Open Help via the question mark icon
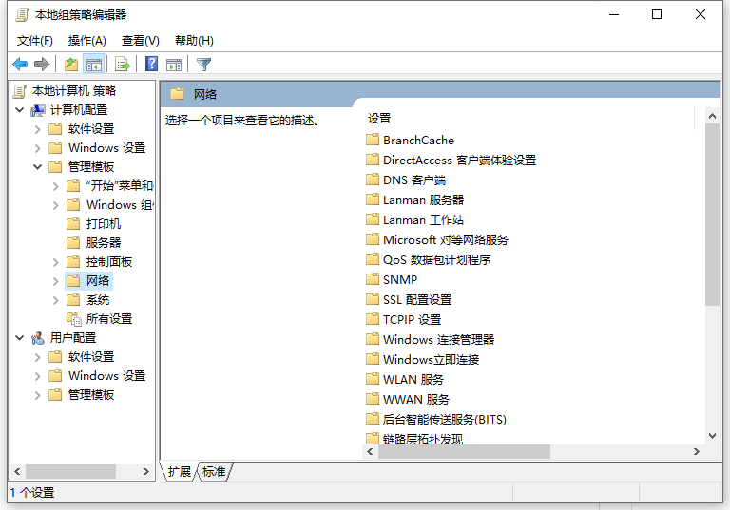The image size is (730, 510). coord(151,64)
